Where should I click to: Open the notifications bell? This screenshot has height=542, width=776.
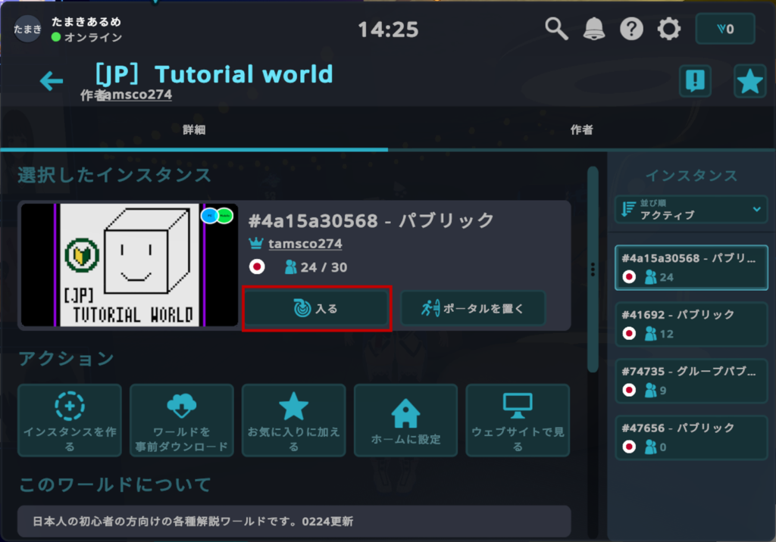click(594, 30)
